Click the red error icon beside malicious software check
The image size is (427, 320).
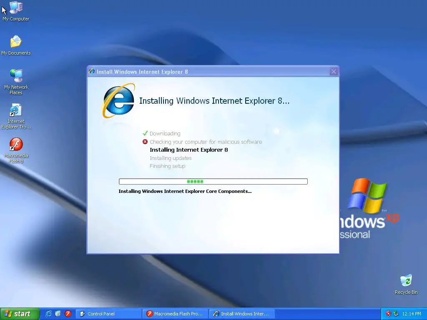tap(145, 142)
